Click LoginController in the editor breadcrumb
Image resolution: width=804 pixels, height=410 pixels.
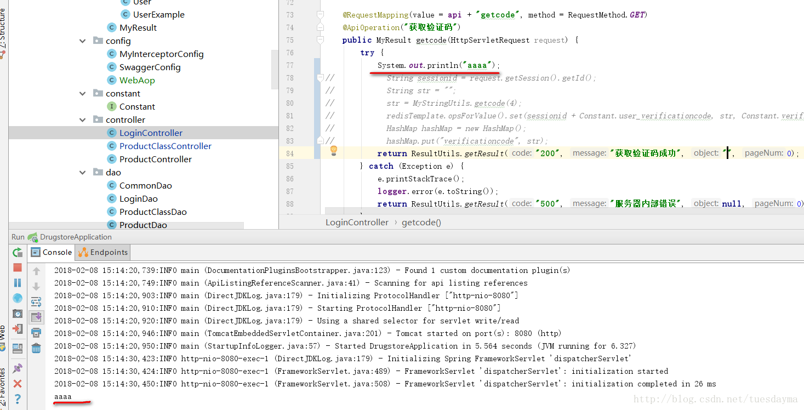coord(357,222)
